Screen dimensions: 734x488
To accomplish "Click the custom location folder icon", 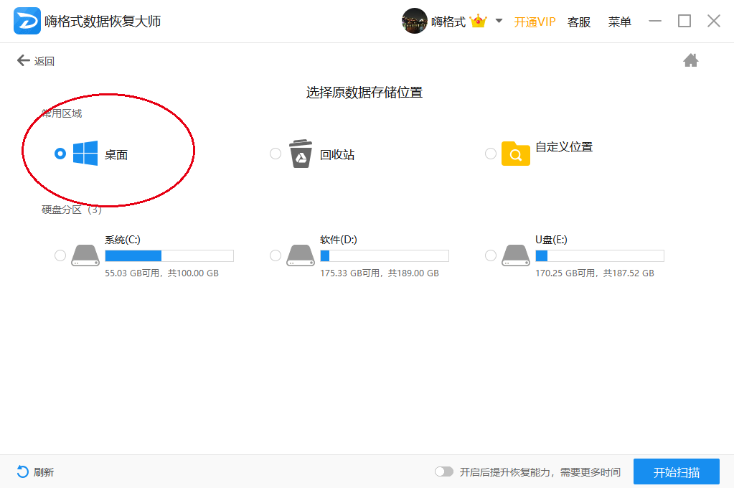I will pyautogui.click(x=515, y=154).
